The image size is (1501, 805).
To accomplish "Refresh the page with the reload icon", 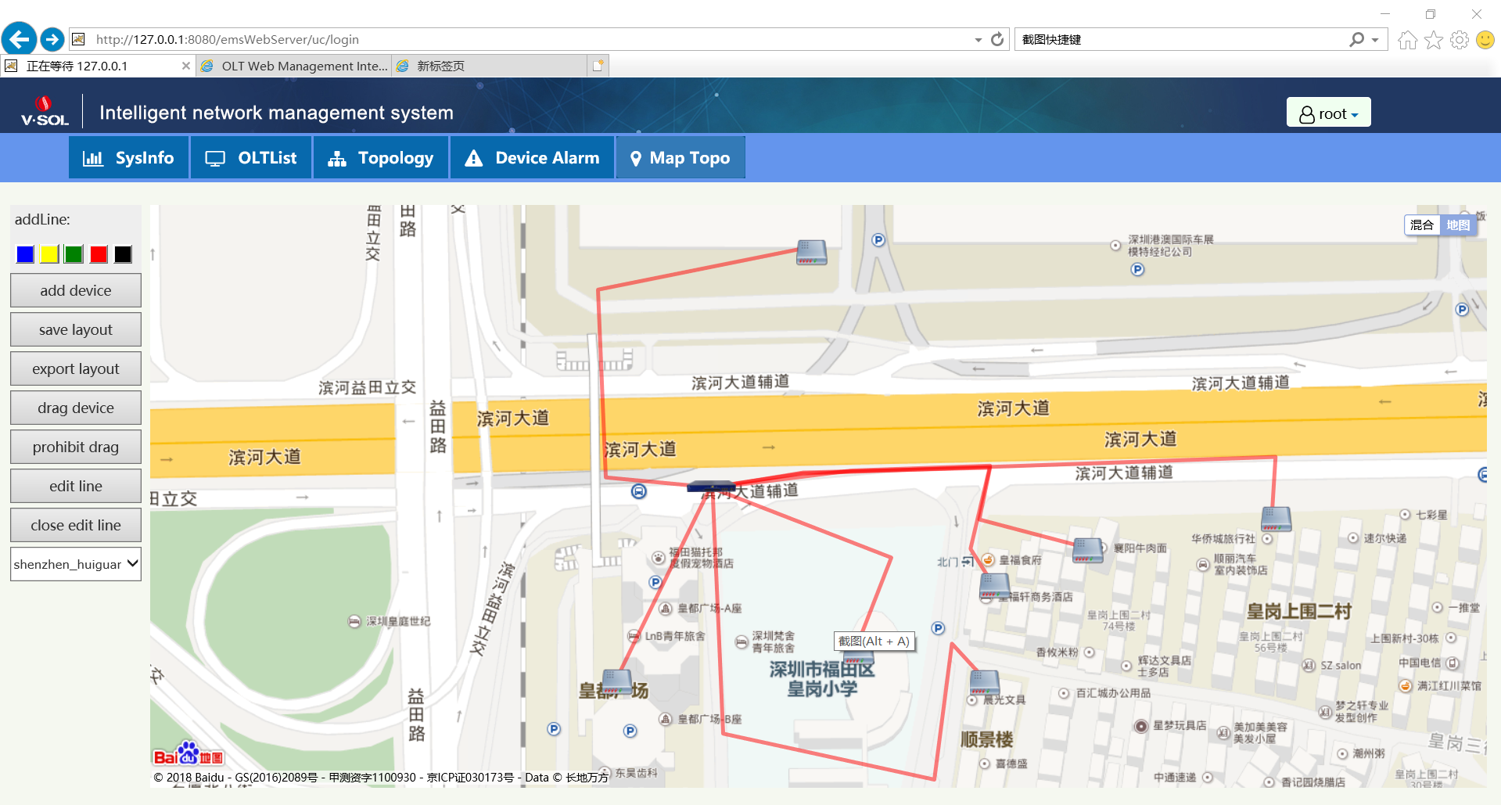I will pyautogui.click(x=997, y=39).
